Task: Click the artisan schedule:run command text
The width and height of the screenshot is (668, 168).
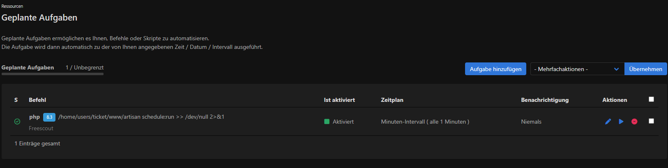Action: pyautogui.click(x=141, y=117)
